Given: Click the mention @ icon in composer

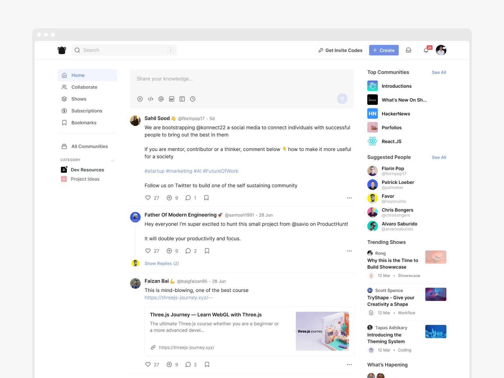Looking at the screenshot, I should click(161, 99).
